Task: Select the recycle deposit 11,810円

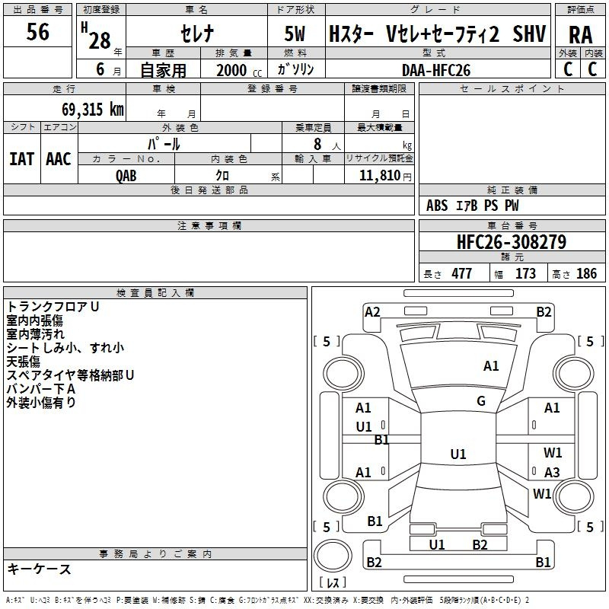Action: click(385, 176)
